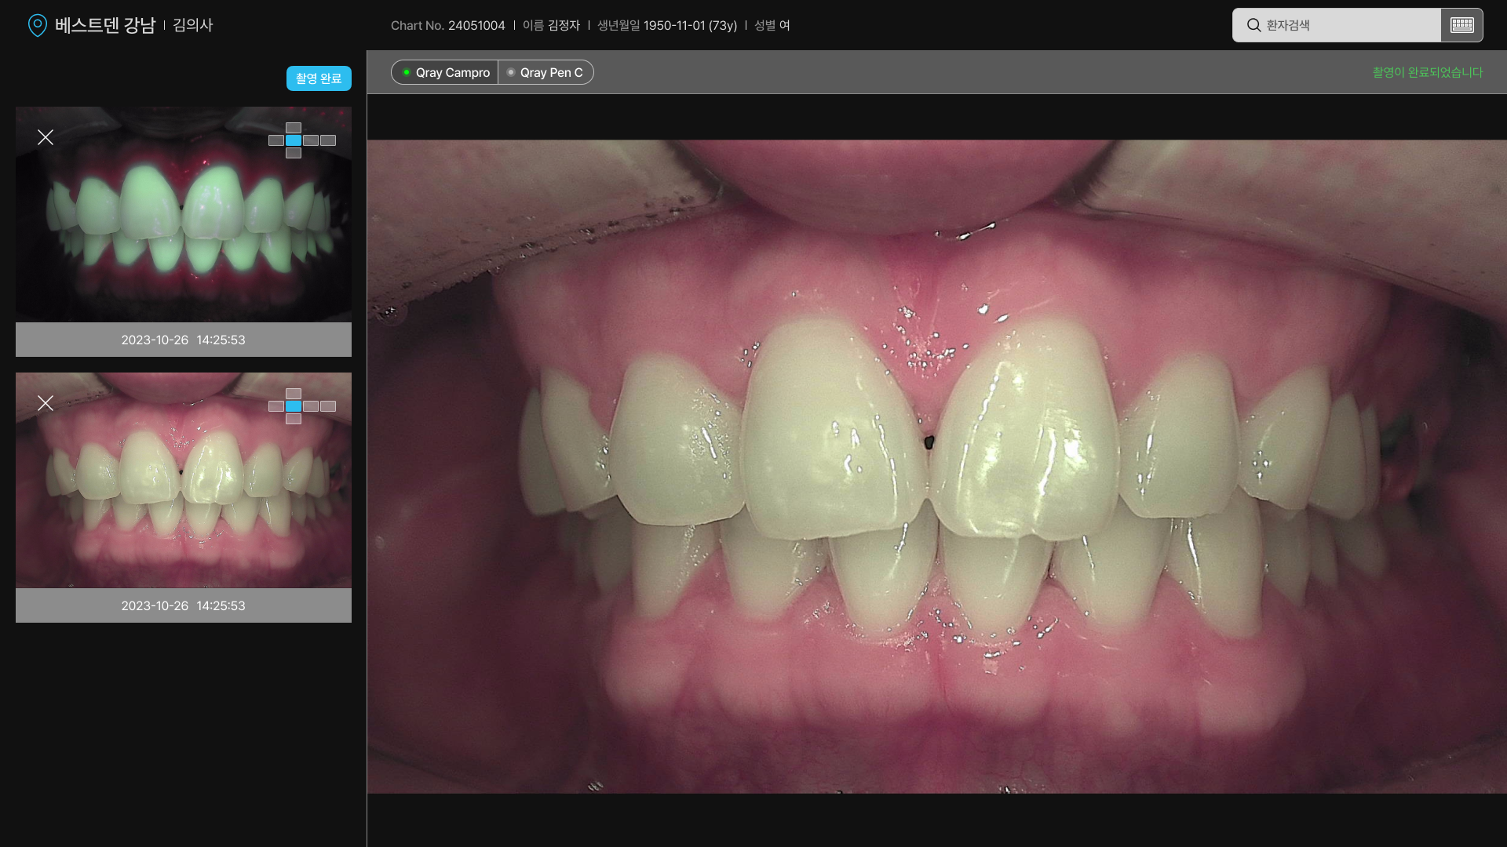Remove the white-light thumbnail with its X
The height and width of the screenshot is (847, 1507).
click(x=46, y=403)
